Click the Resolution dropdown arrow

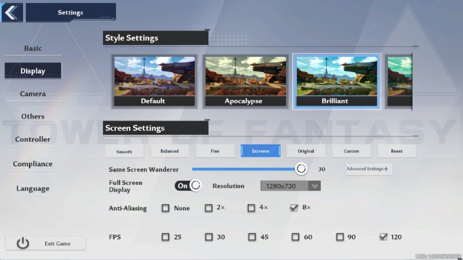click(314, 186)
